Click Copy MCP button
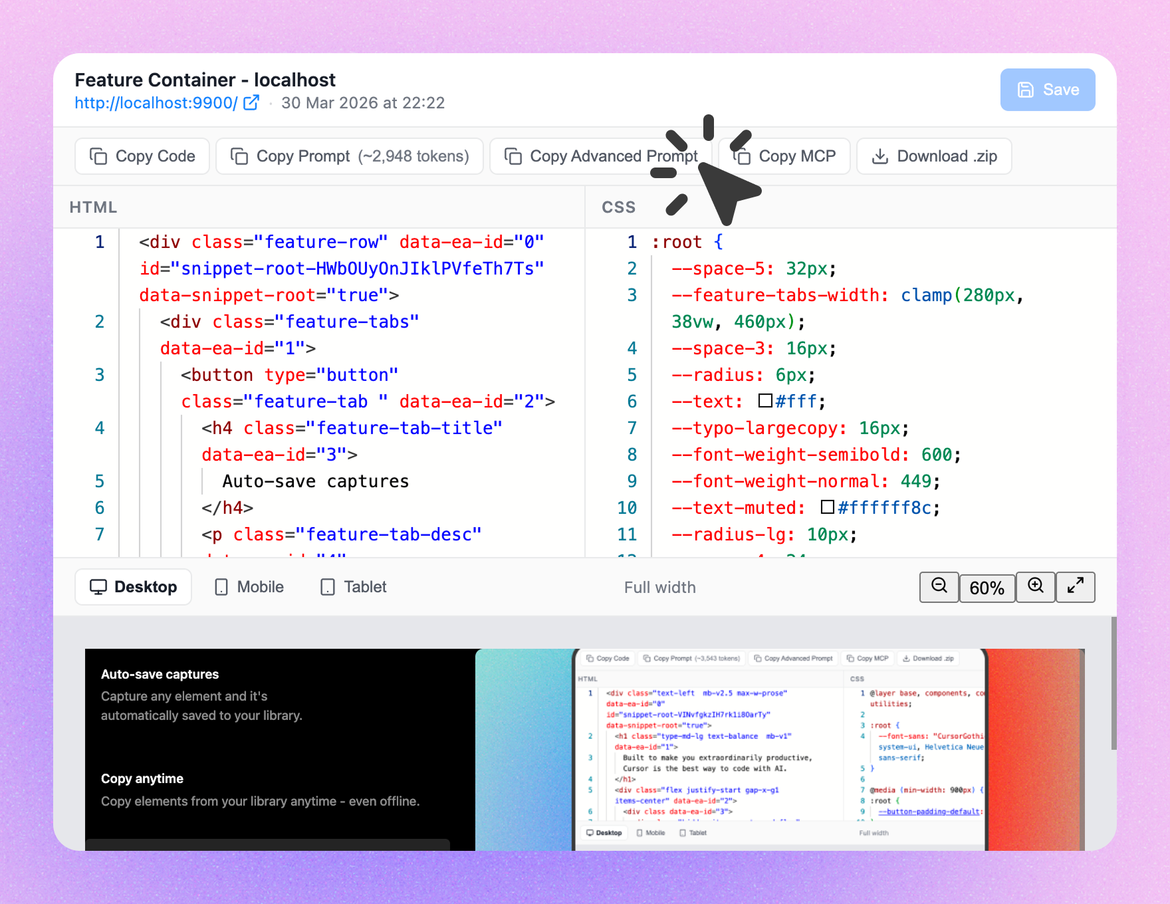 [784, 156]
